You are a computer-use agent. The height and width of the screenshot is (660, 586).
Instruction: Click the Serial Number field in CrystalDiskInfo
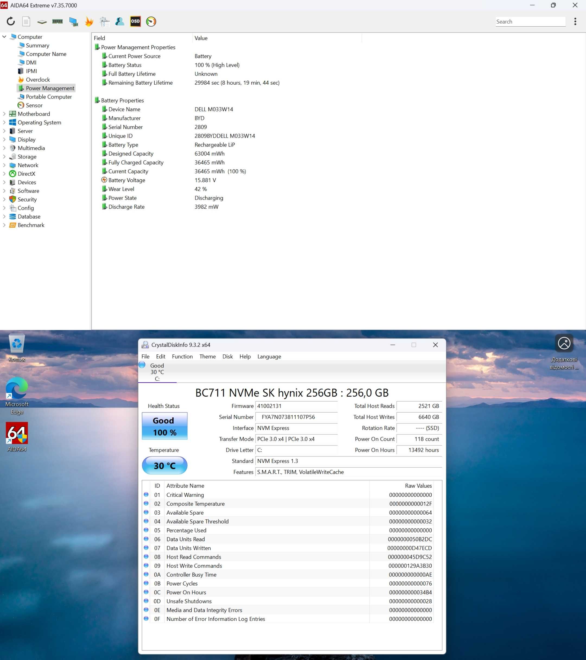point(296,417)
